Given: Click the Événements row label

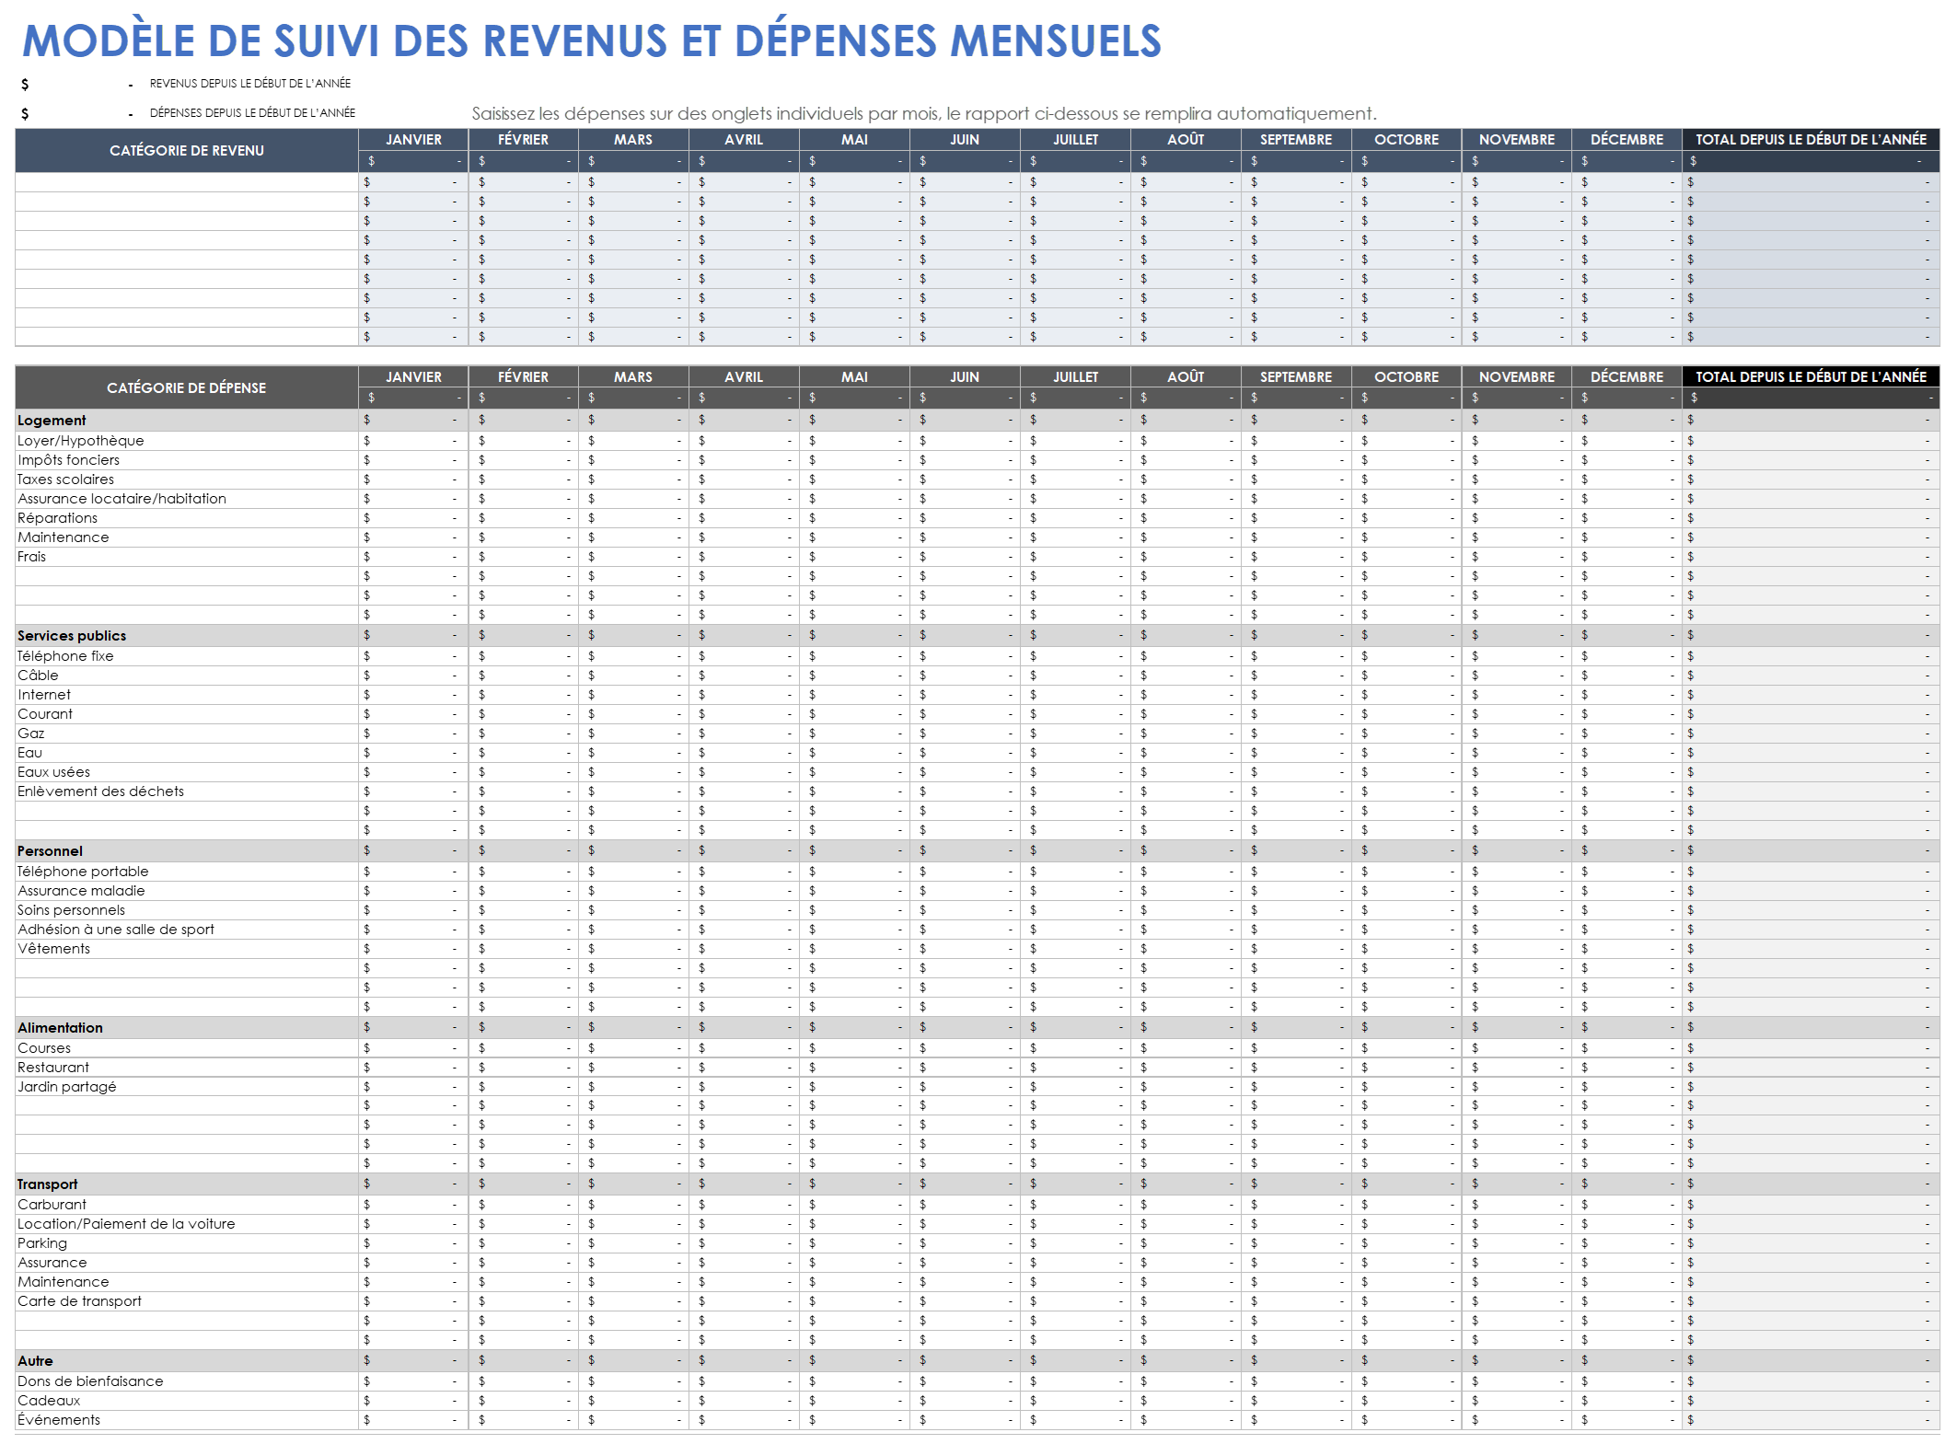Looking at the screenshot, I should [x=59, y=1420].
